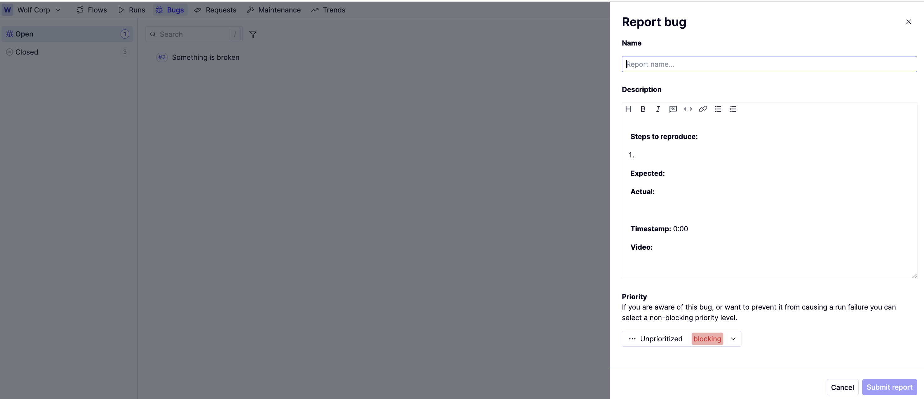Toggle italic formatting in description
Viewport: 924px width, 399px height.
point(658,109)
